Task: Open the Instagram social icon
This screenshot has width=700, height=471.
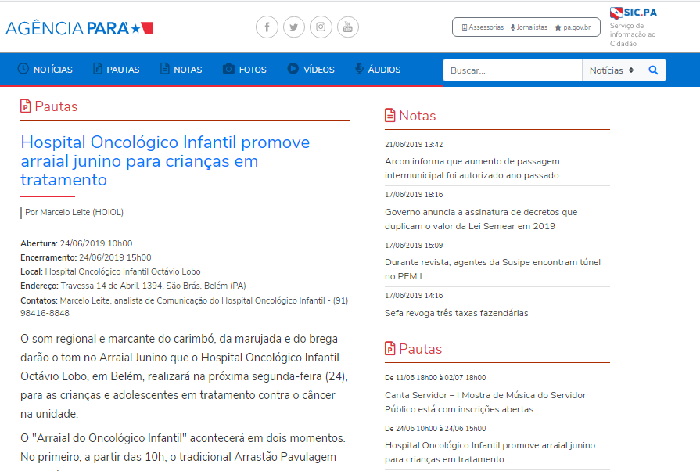Action: [321, 27]
